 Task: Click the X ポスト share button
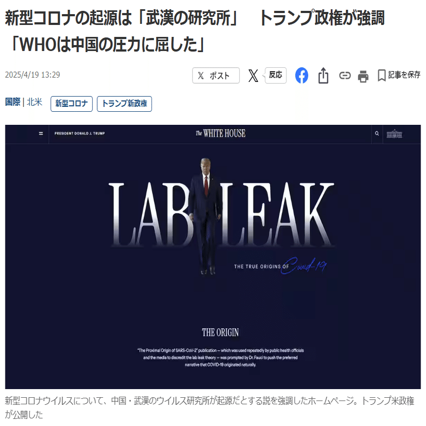tap(216, 75)
